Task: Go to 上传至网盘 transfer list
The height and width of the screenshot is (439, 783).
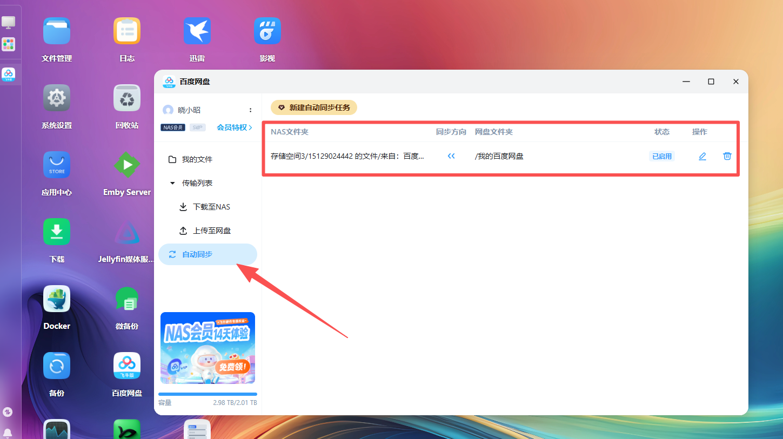Action: click(x=208, y=231)
